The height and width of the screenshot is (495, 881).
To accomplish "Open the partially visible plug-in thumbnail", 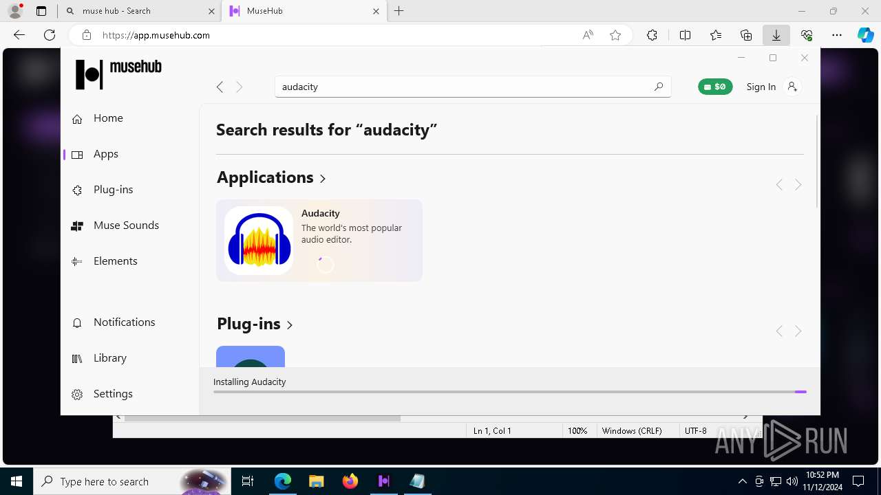I will tap(251, 356).
